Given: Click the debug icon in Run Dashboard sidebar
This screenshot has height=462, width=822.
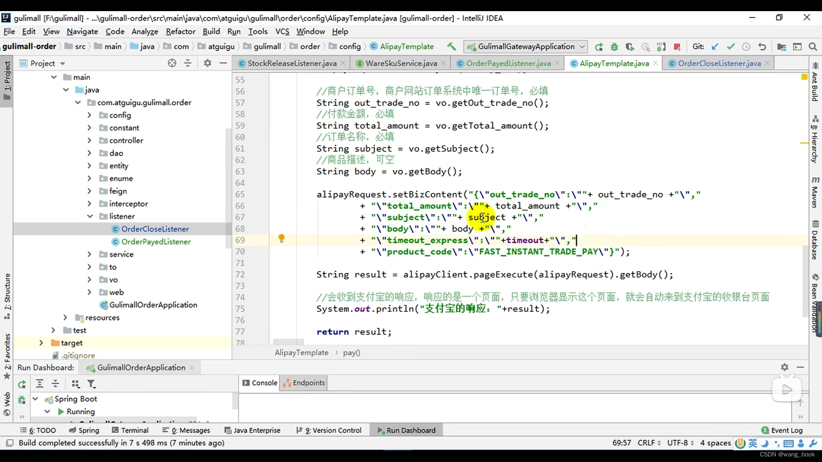Looking at the screenshot, I should pos(22,400).
